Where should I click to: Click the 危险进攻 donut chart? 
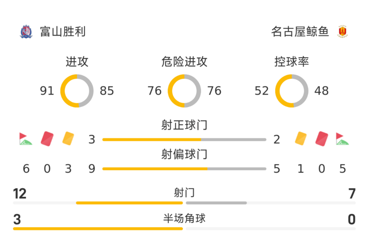pos(184,91)
